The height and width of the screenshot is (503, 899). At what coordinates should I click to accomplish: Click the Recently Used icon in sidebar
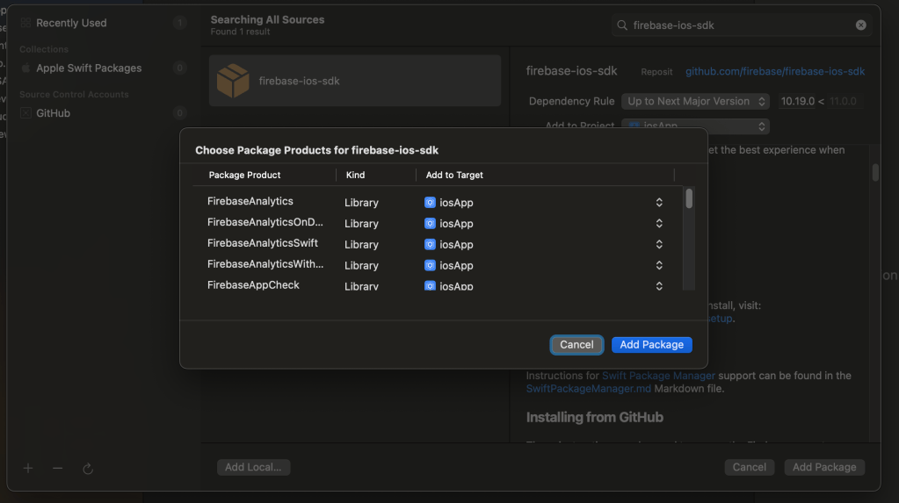click(26, 23)
